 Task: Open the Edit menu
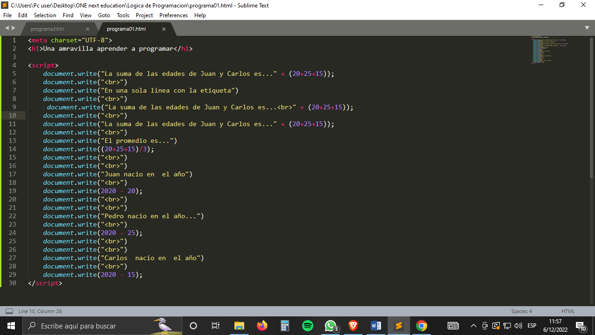23,15
